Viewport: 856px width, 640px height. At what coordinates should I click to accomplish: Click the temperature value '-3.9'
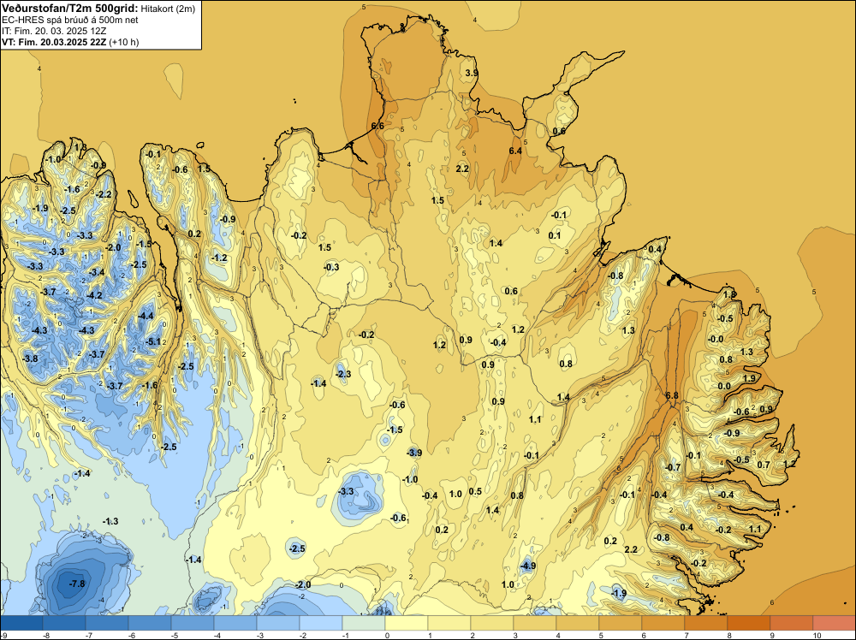point(414,453)
